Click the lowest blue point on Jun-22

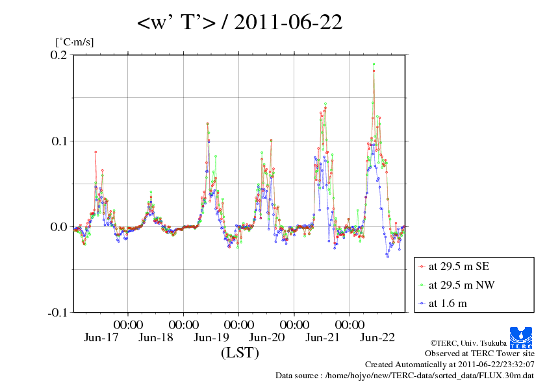tap(388, 257)
